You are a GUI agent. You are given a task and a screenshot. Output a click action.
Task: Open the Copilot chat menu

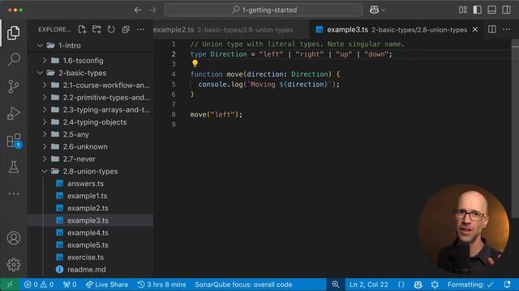pyautogui.click(x=377, y=10)
